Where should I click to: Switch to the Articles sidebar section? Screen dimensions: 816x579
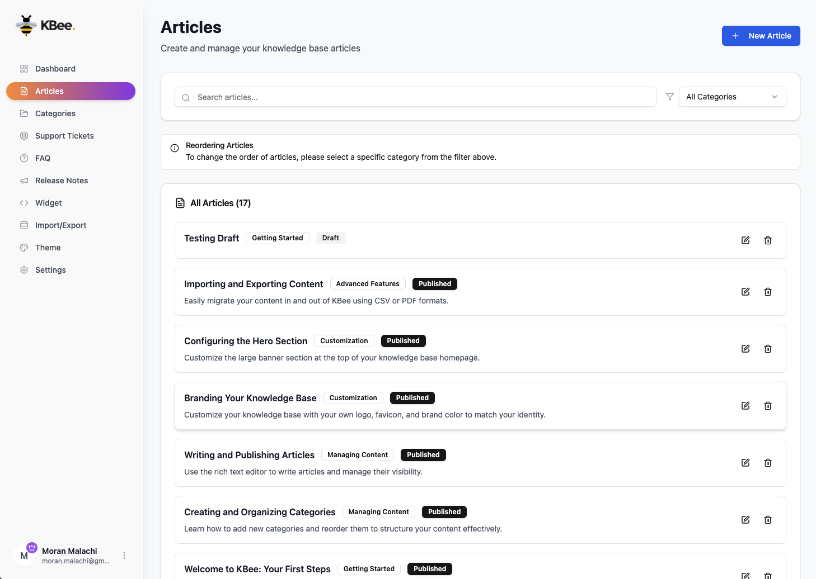coord(49,91)
